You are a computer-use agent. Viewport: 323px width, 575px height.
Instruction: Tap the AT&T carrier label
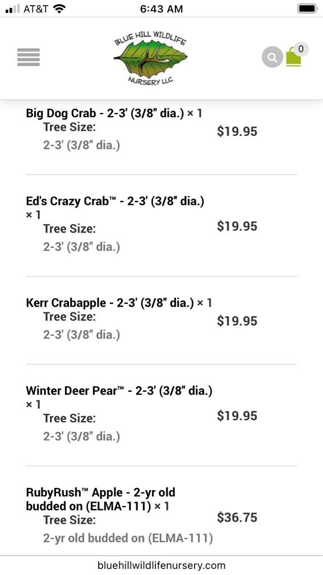pos(36,9)
